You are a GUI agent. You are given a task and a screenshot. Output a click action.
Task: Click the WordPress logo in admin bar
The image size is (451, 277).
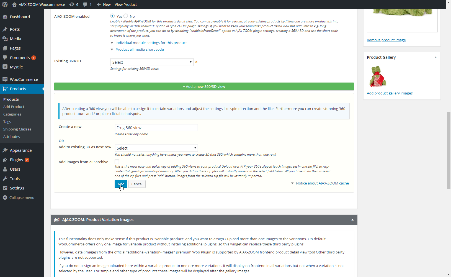(5, 4)
